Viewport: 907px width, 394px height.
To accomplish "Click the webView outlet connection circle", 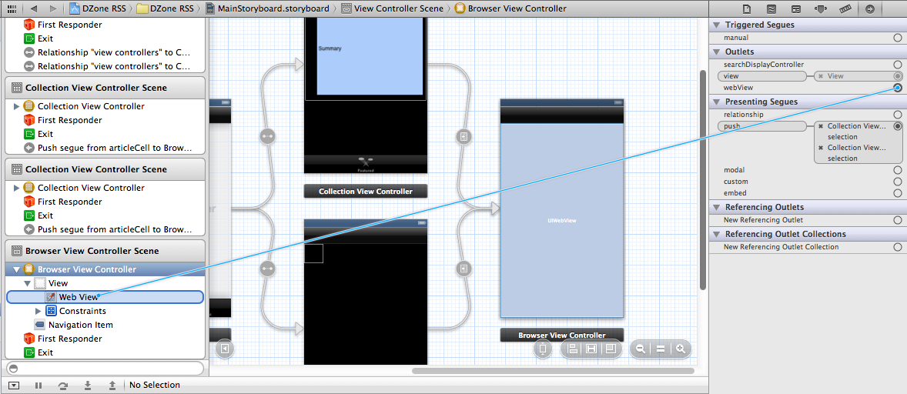I will pyautogui.click(x=898, y=88).
